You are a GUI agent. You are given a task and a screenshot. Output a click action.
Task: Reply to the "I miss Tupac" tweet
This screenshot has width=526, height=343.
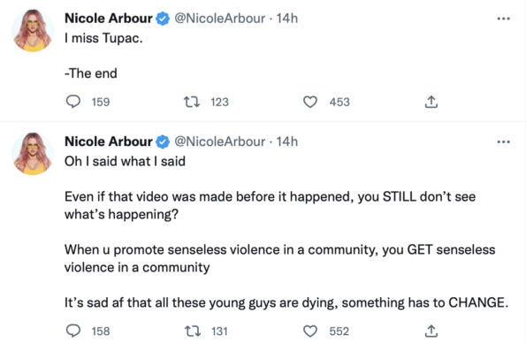(x=73, y=102)
